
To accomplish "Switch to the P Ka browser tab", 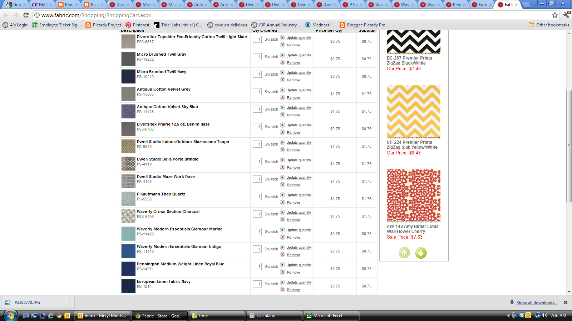I will [x=351, y=5].
